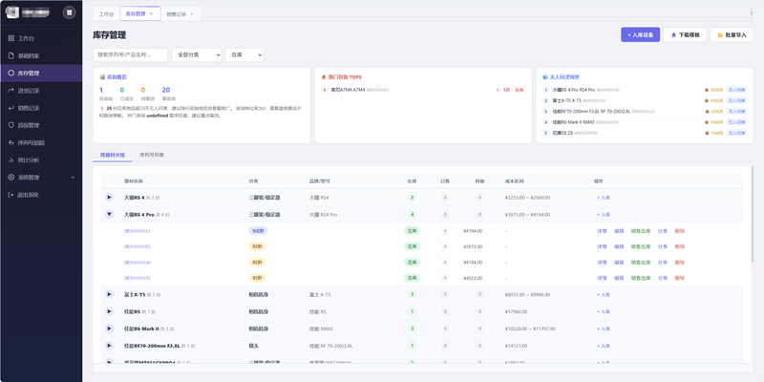Click 销售出库 for the ¥4164.00 item

coord(641,231)
